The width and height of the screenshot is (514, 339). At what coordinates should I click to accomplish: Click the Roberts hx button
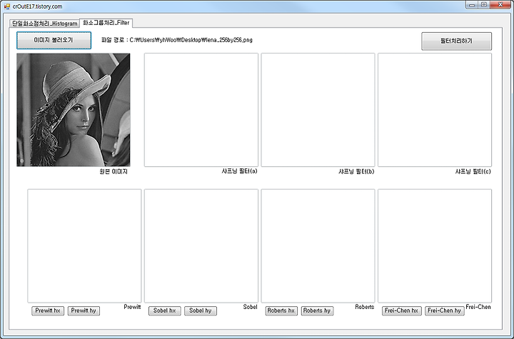(281, 310)
